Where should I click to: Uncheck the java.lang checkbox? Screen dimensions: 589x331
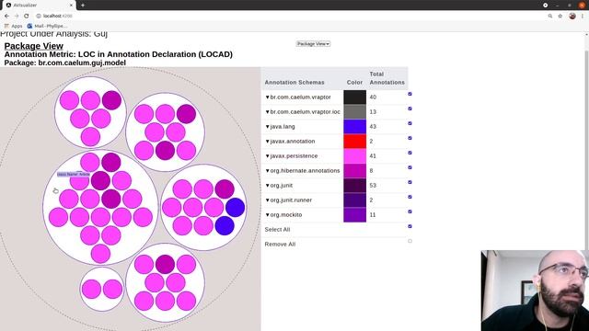click(x=410, y=123)
